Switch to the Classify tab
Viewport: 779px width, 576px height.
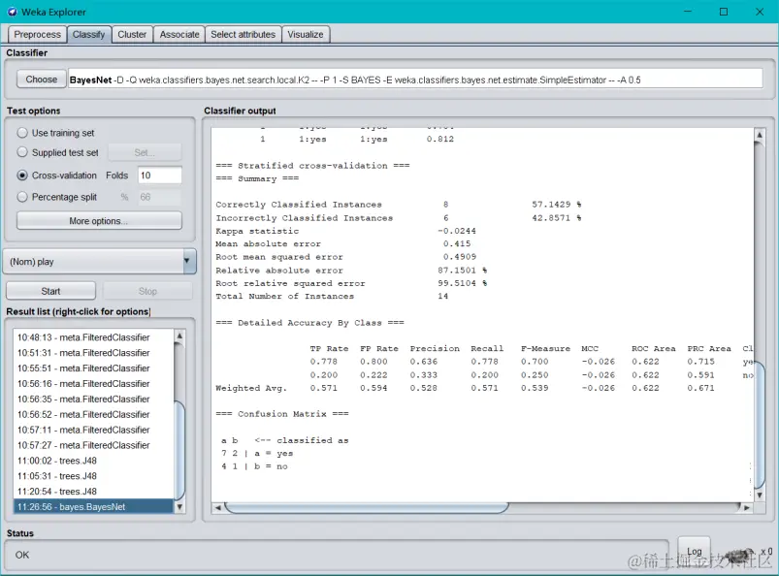click(89, 34)
